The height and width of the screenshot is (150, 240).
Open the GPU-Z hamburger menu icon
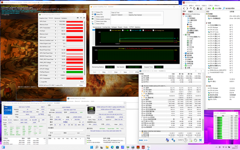[x=83, y=18]
